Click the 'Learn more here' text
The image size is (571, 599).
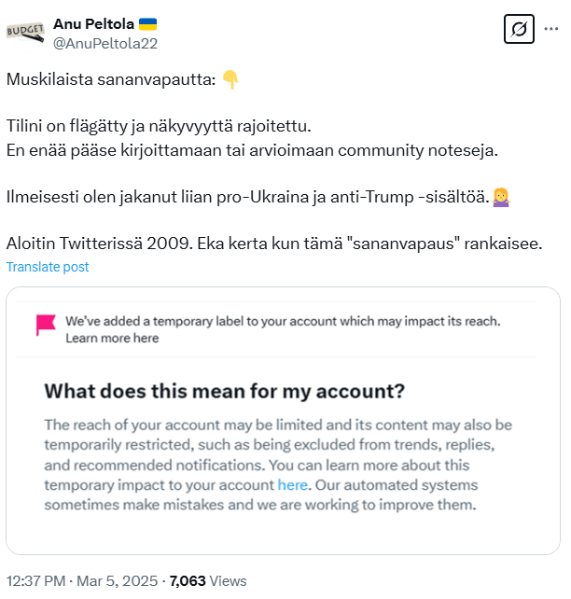[112, 338]
